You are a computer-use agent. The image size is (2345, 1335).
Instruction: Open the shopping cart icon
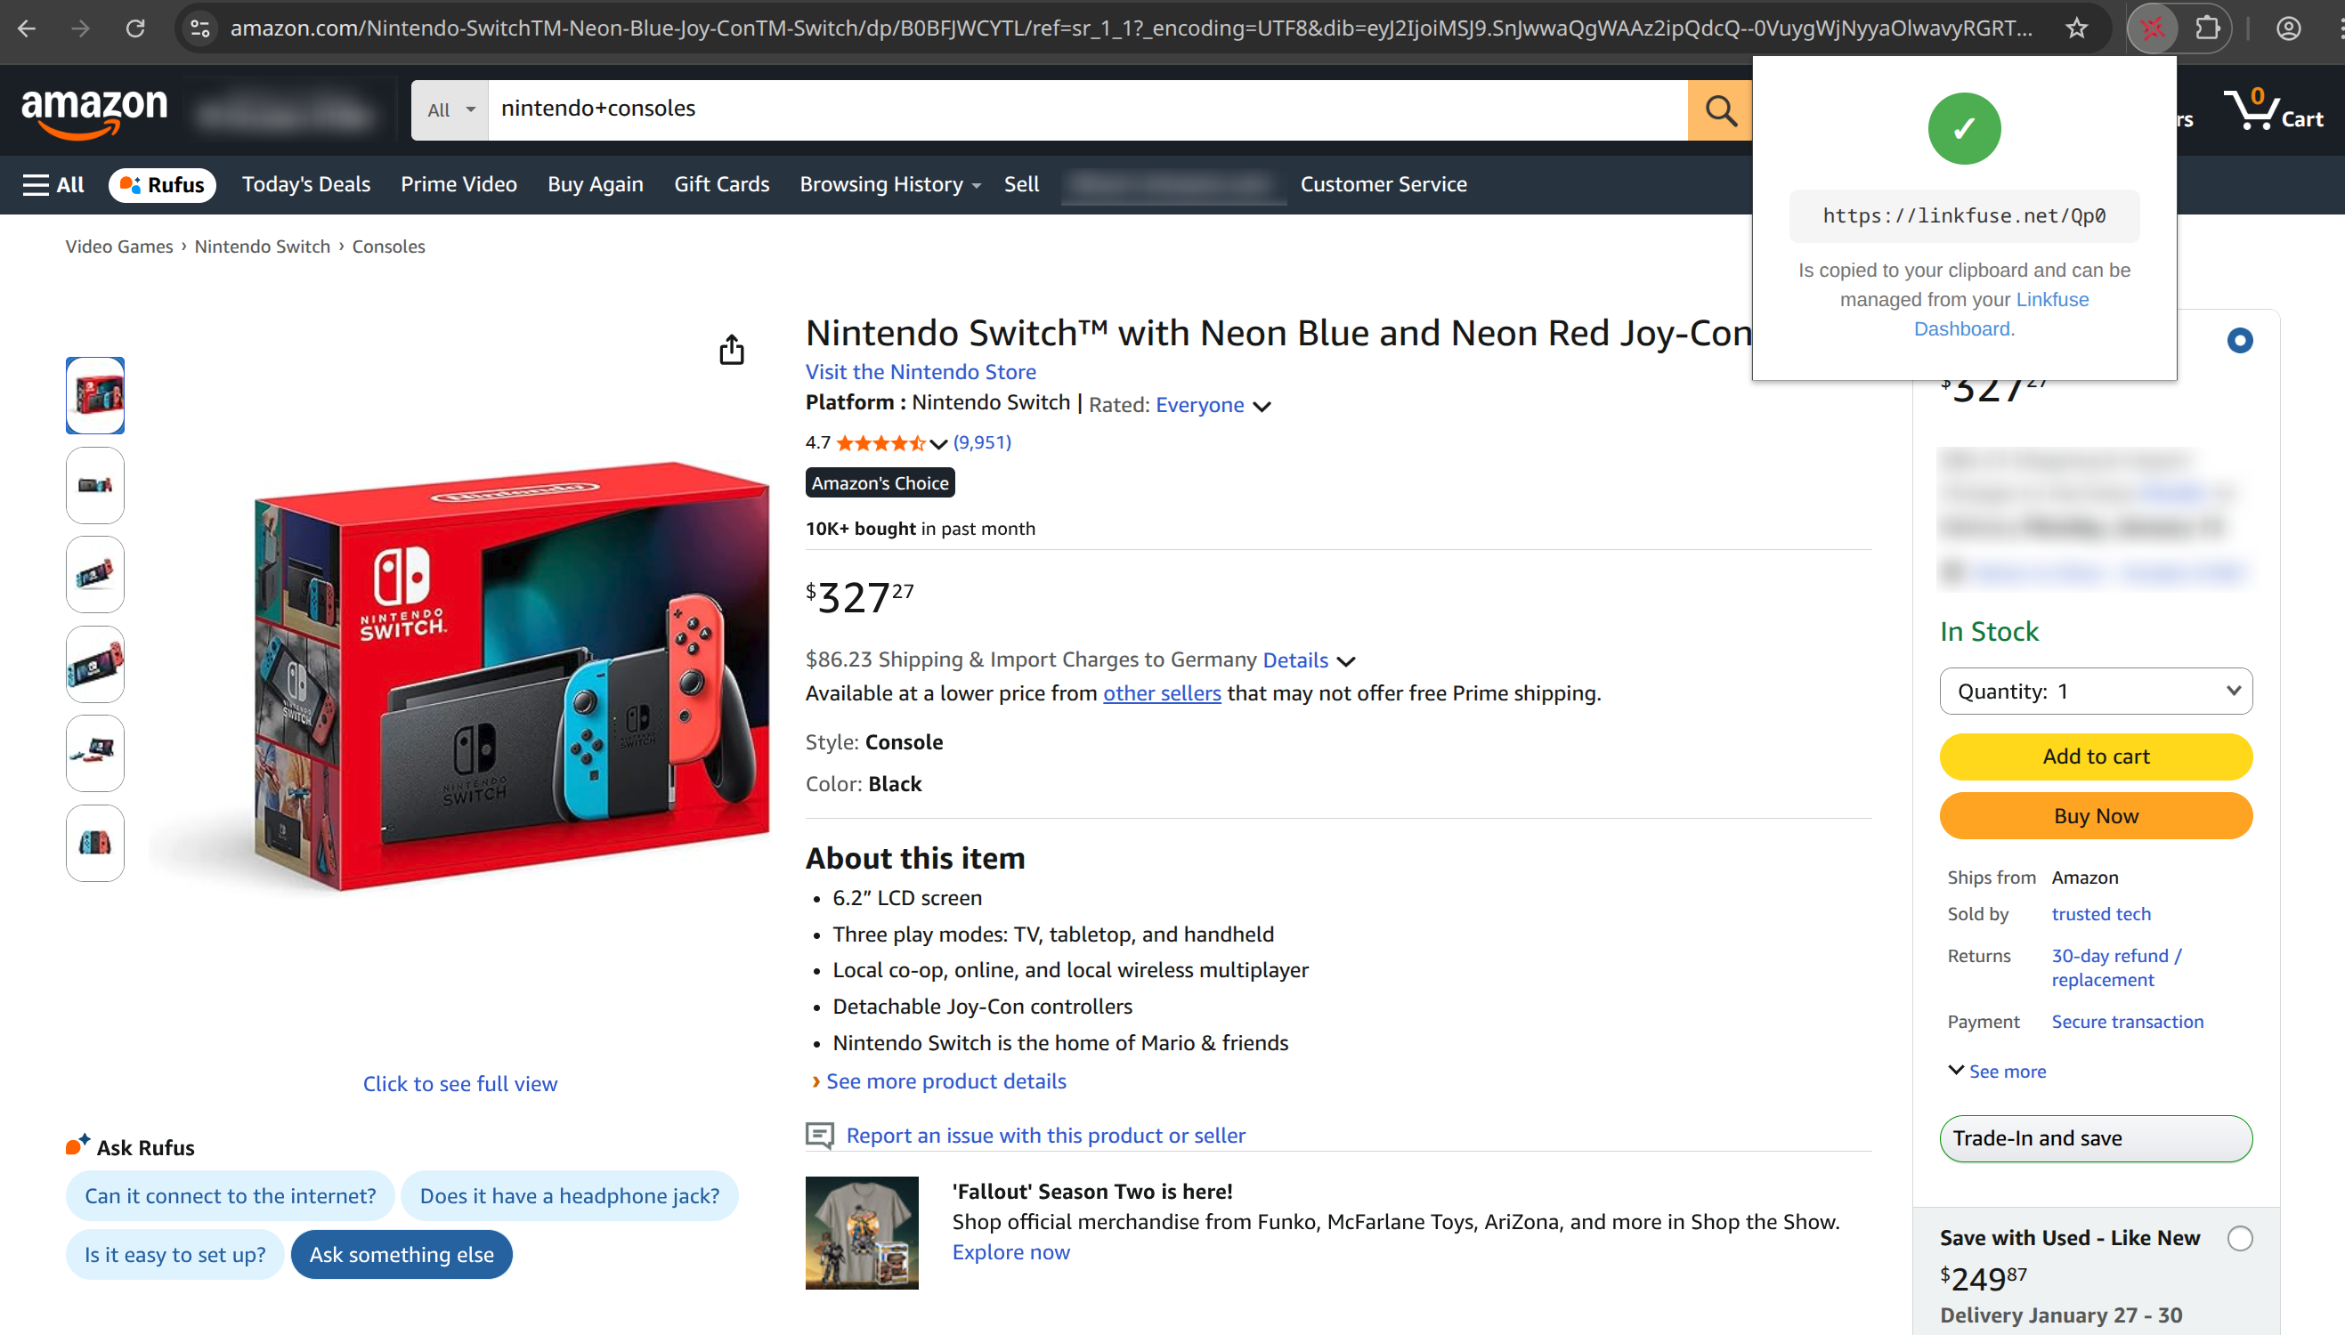pos(2271,110)
